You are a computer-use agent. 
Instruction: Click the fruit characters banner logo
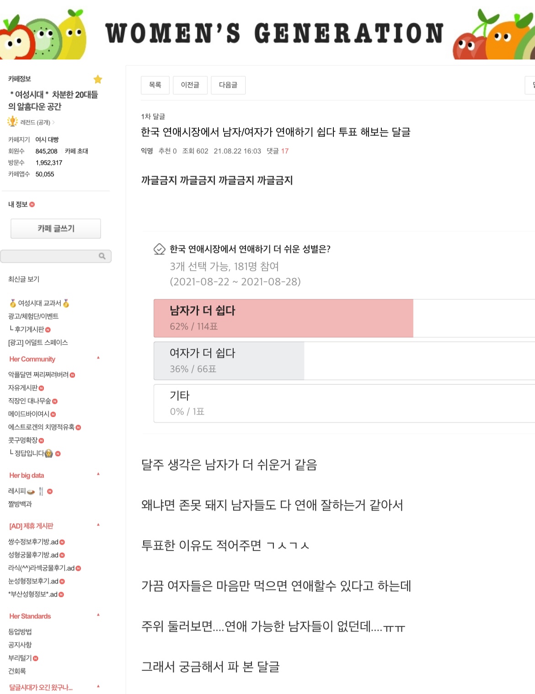coord(43,34)
